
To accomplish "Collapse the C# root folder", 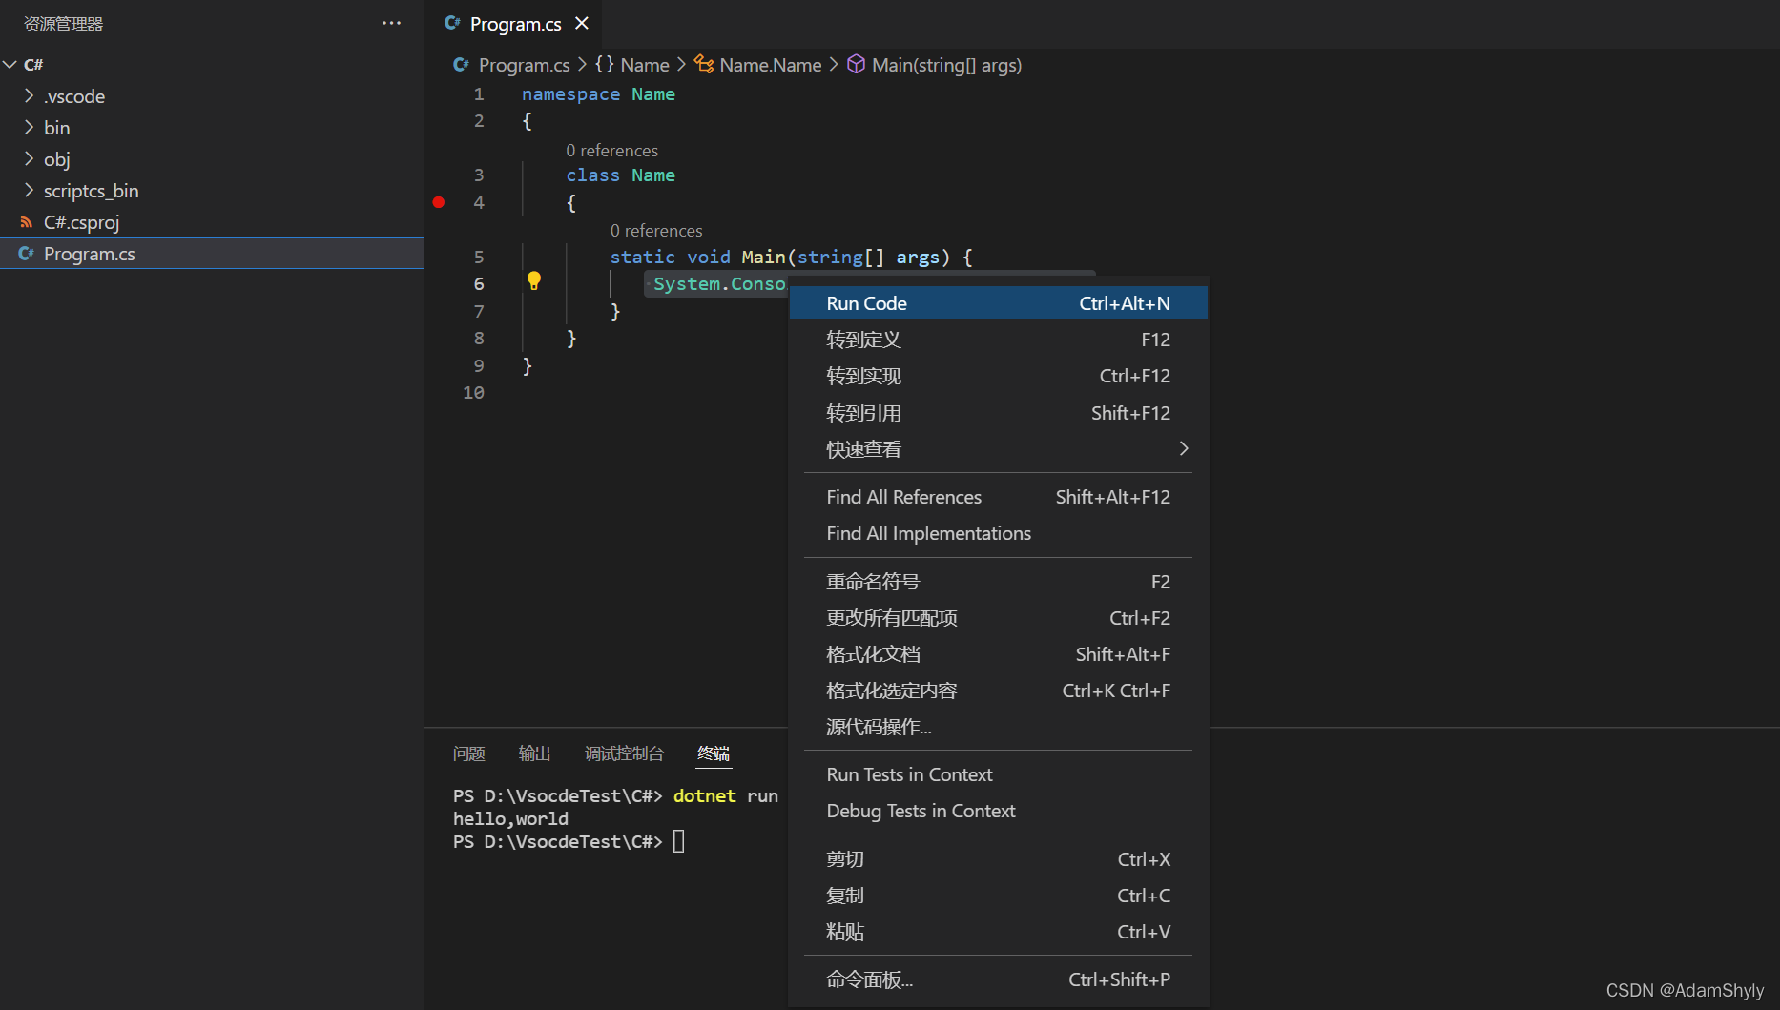I will point(10,64).
